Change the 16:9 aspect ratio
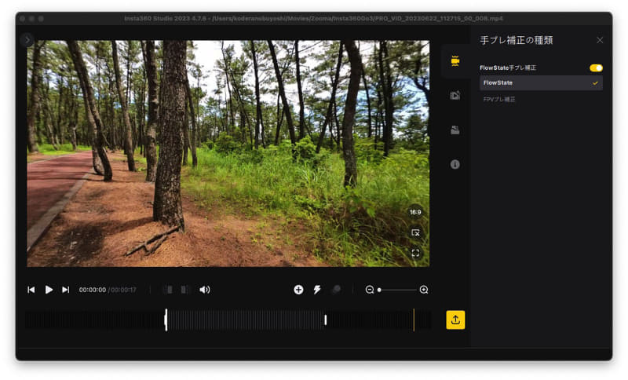This screenshot has height=380, width=628. 415,212
